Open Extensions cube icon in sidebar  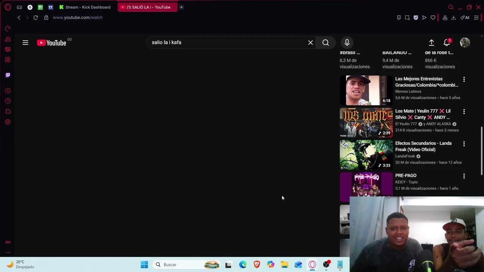8,111
